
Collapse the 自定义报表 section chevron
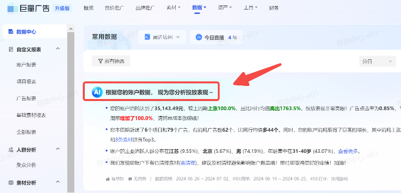point(58,49)
